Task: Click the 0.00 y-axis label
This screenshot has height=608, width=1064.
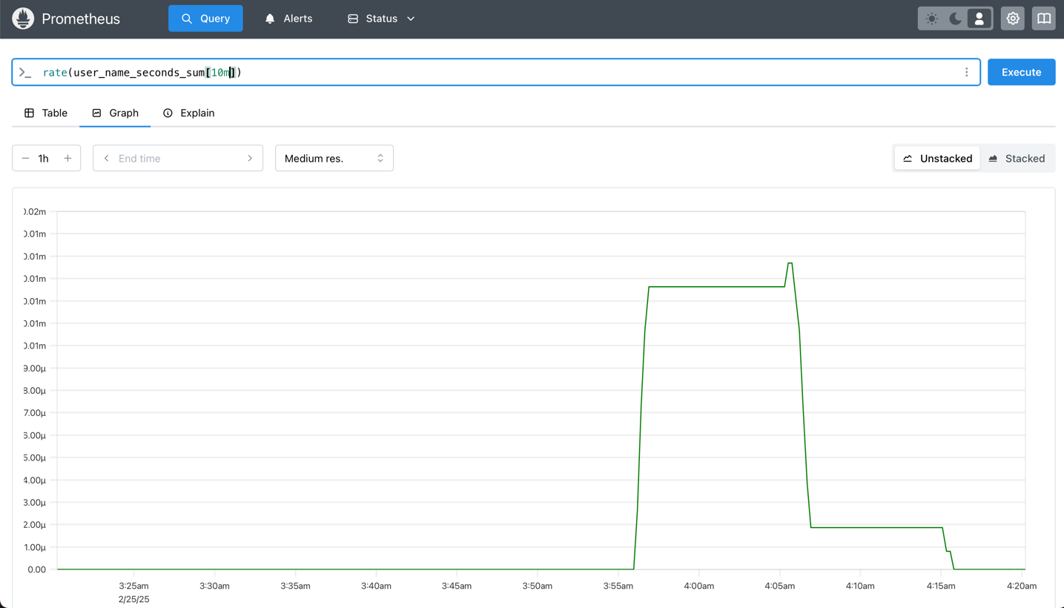Action: (x=36, y=569)
